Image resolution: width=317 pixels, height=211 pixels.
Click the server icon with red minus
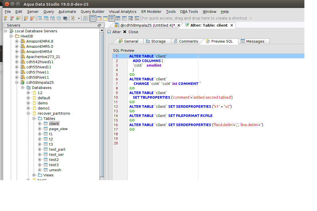click(x=12, y=18)
